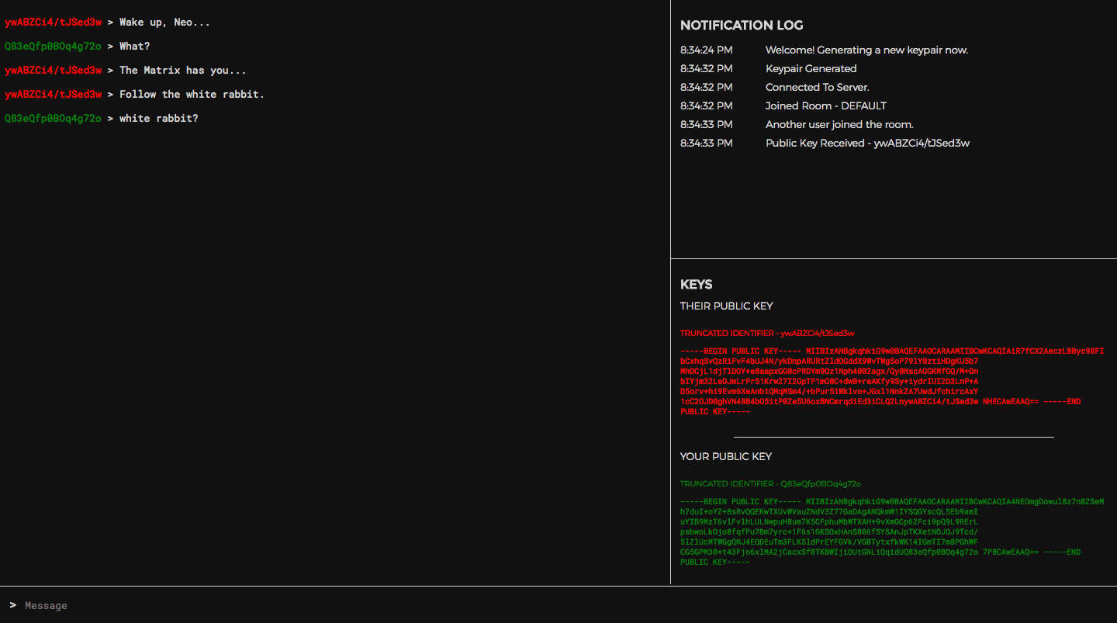Click the red public key block
Screen dimensions: 1117x623
tap(892, 381)
